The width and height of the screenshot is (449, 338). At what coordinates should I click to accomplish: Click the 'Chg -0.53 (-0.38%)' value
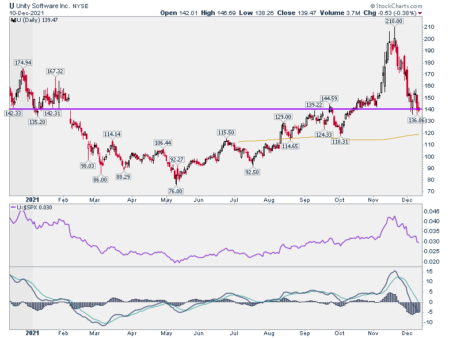(390, 13)
